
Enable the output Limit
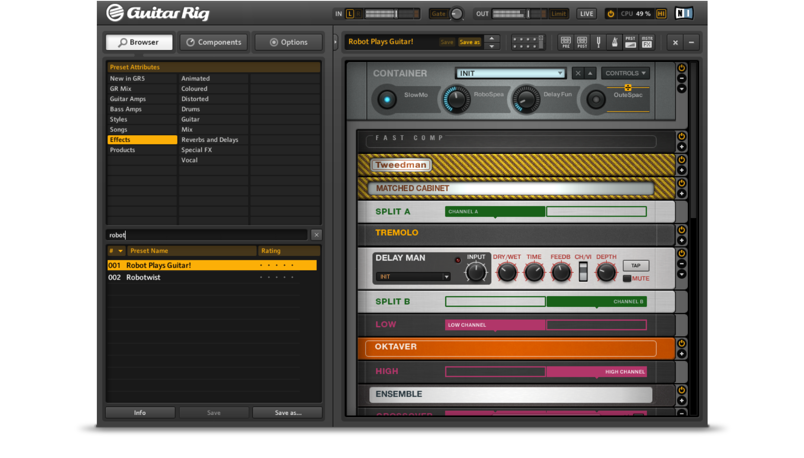click(x=558, y=13)
